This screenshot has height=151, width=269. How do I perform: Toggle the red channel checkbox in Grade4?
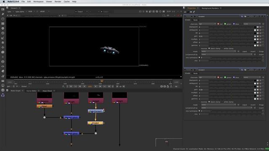[218, 24]
